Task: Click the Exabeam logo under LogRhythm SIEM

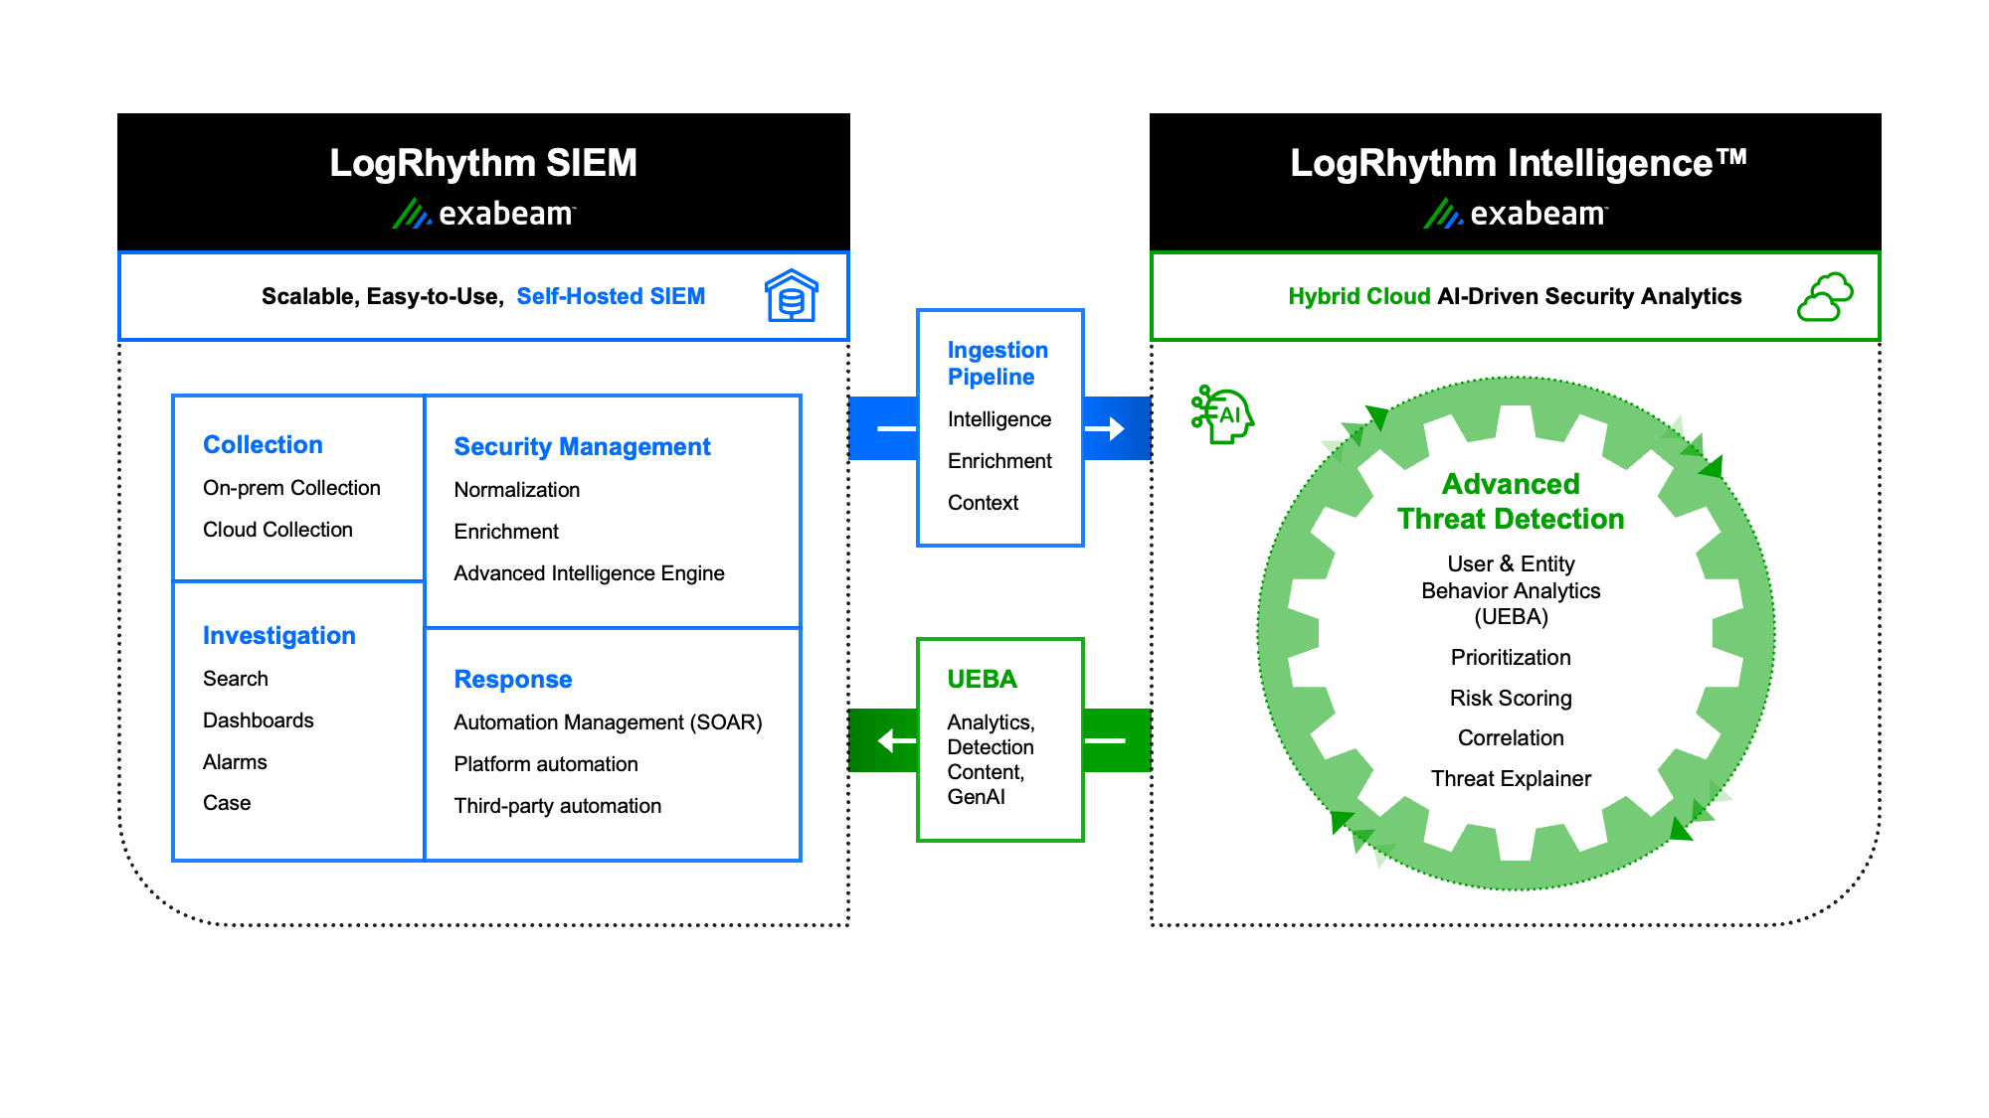Action: point(483,214)
